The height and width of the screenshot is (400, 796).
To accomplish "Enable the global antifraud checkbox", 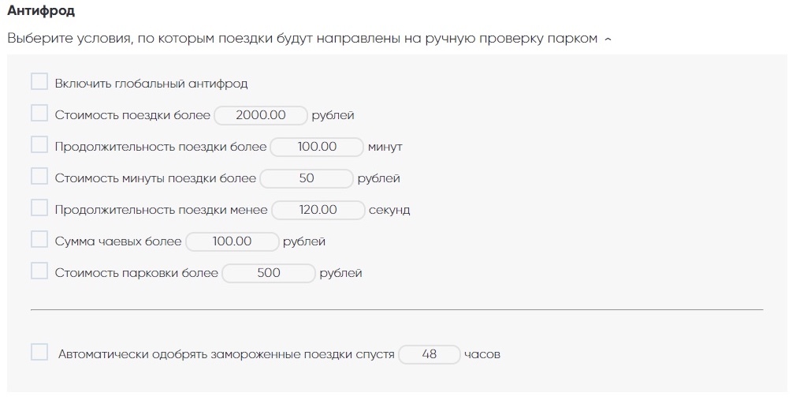I will [x=39, y=82].
